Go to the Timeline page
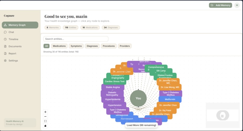Image resolution: width=243 pixels, height=131 pixels. click(20, 39)
